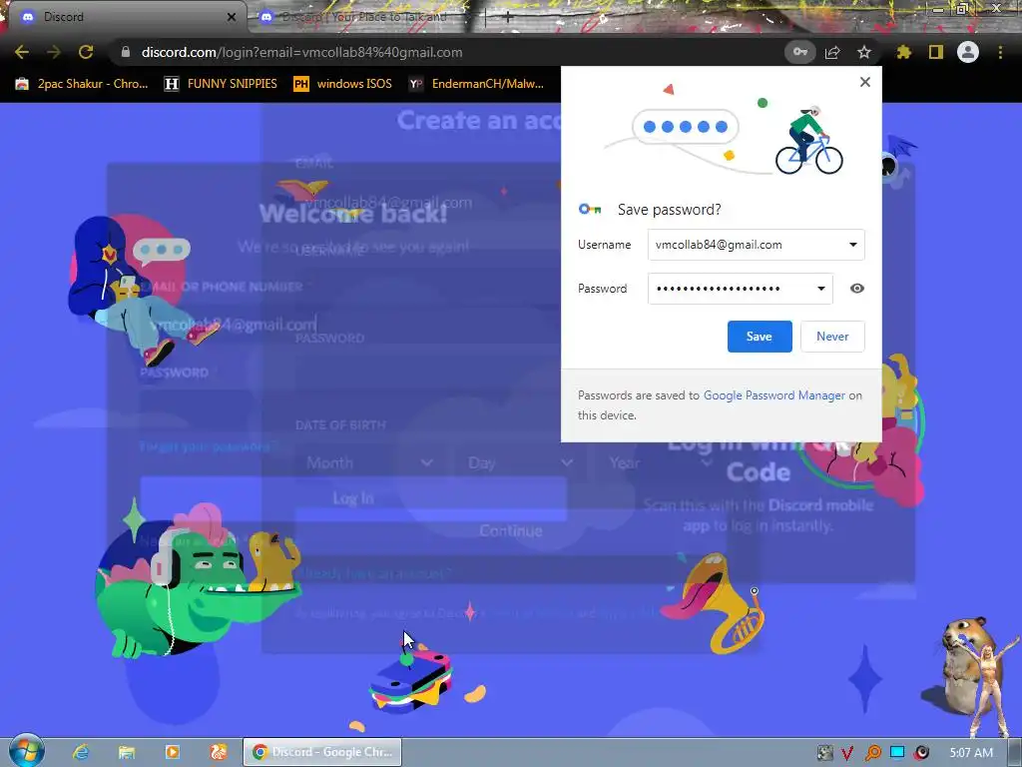Screen dimensions: 1022x767
Task: Open the Windows Start menu orb
Action: (26, 751)
